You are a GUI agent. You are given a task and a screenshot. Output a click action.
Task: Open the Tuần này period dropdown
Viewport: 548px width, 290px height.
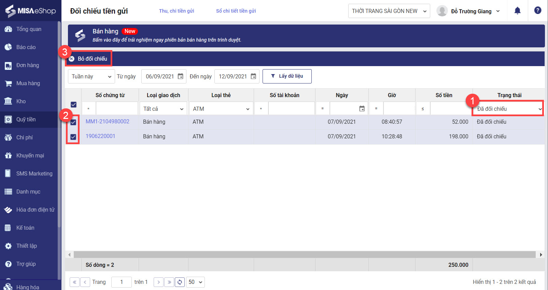pyautogui.click(x=92, y=76)
